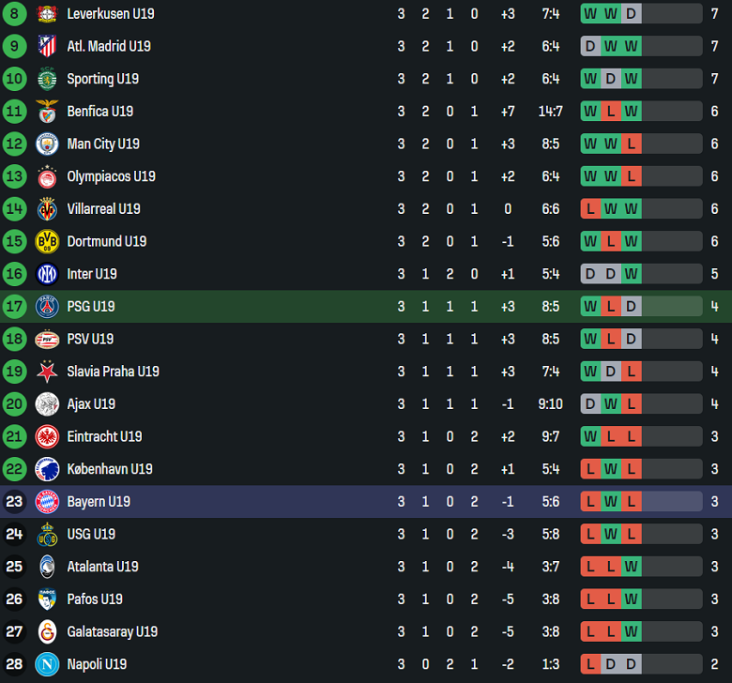Screen dimensions: 732x683
Task: Open the Slavia Praha U19 team link
Action: [113, 372]
